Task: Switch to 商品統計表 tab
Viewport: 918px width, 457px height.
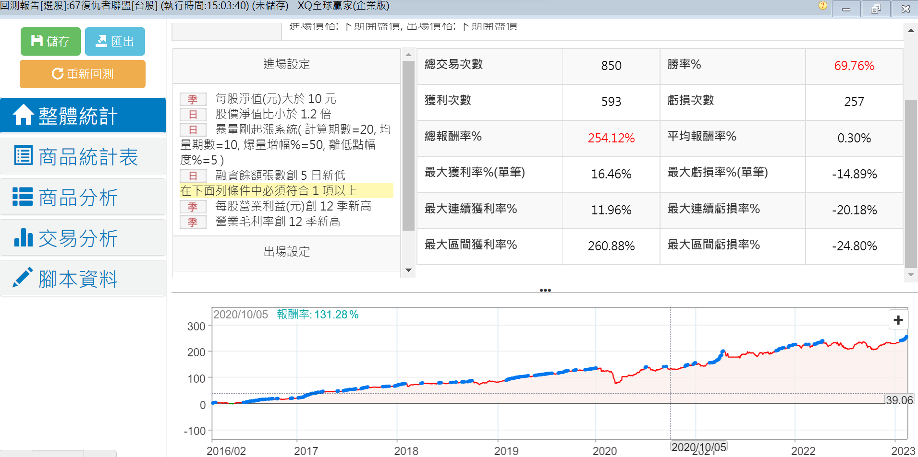Action: click(x=83, y=157)
